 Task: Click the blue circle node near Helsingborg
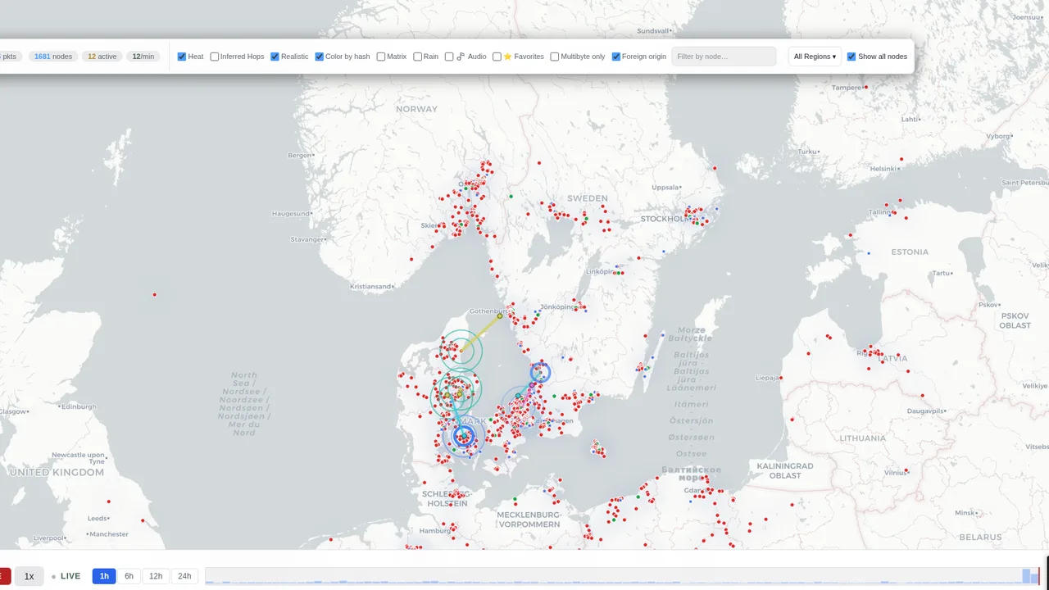coord(540,373)
